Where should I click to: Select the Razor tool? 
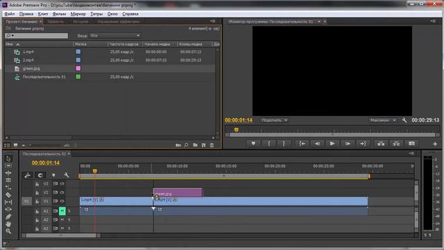[8, 194]
